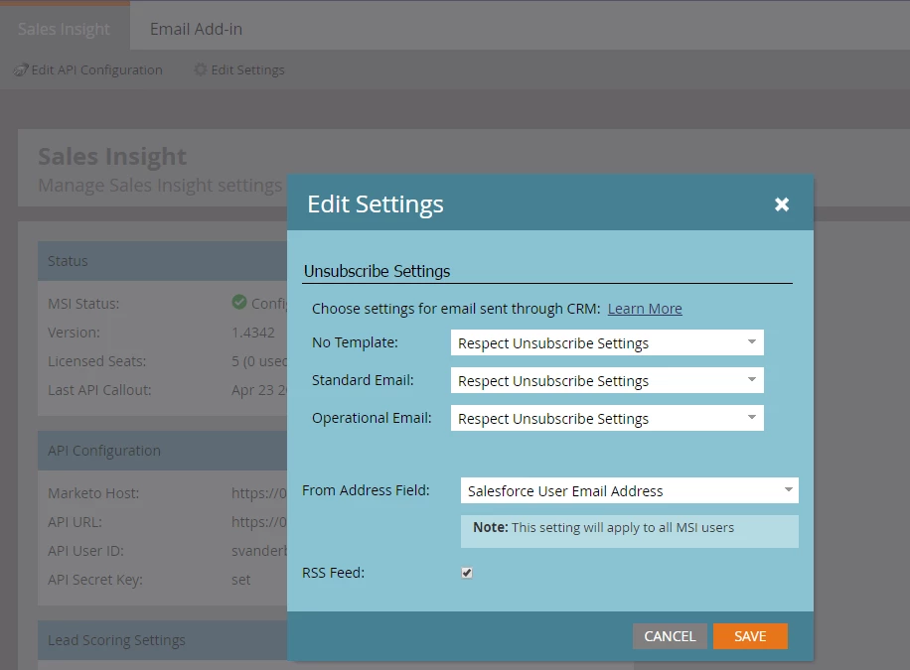Click the Sales Insight page heading
This screenshot has height=670, width=910.
pos(112,156)
